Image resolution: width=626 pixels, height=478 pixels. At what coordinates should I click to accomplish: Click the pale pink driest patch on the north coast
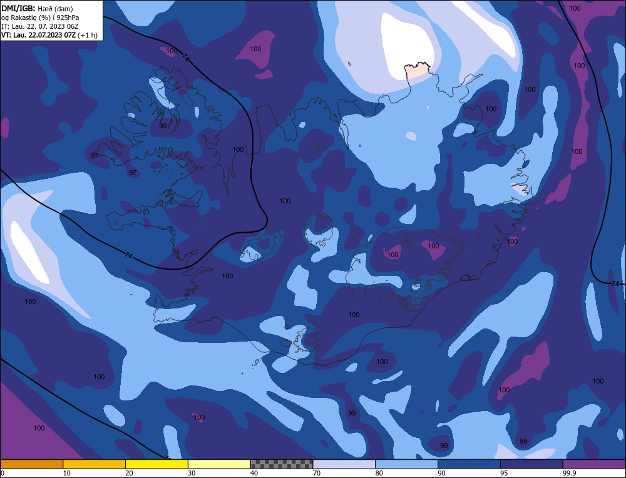point(416,71)
